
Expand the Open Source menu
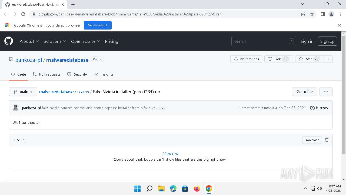(85, 41)
